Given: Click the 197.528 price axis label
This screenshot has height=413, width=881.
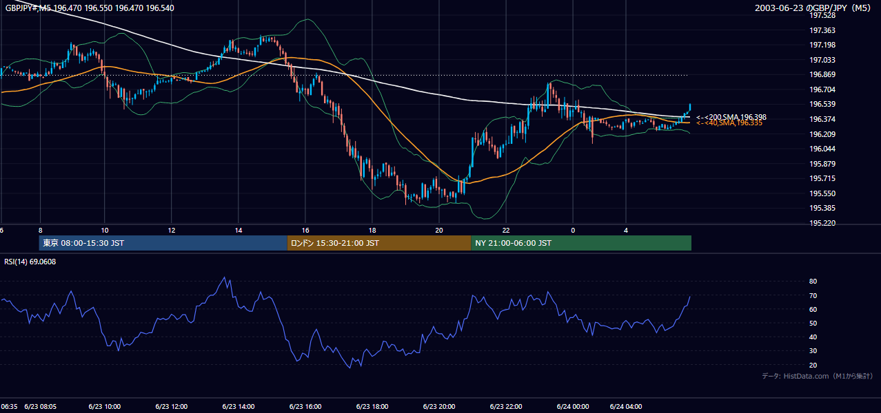Looking at the screenshot, I should [x=824, y=15].
